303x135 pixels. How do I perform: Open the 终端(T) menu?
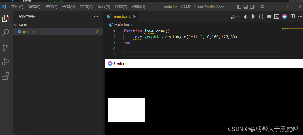point(121,7)
